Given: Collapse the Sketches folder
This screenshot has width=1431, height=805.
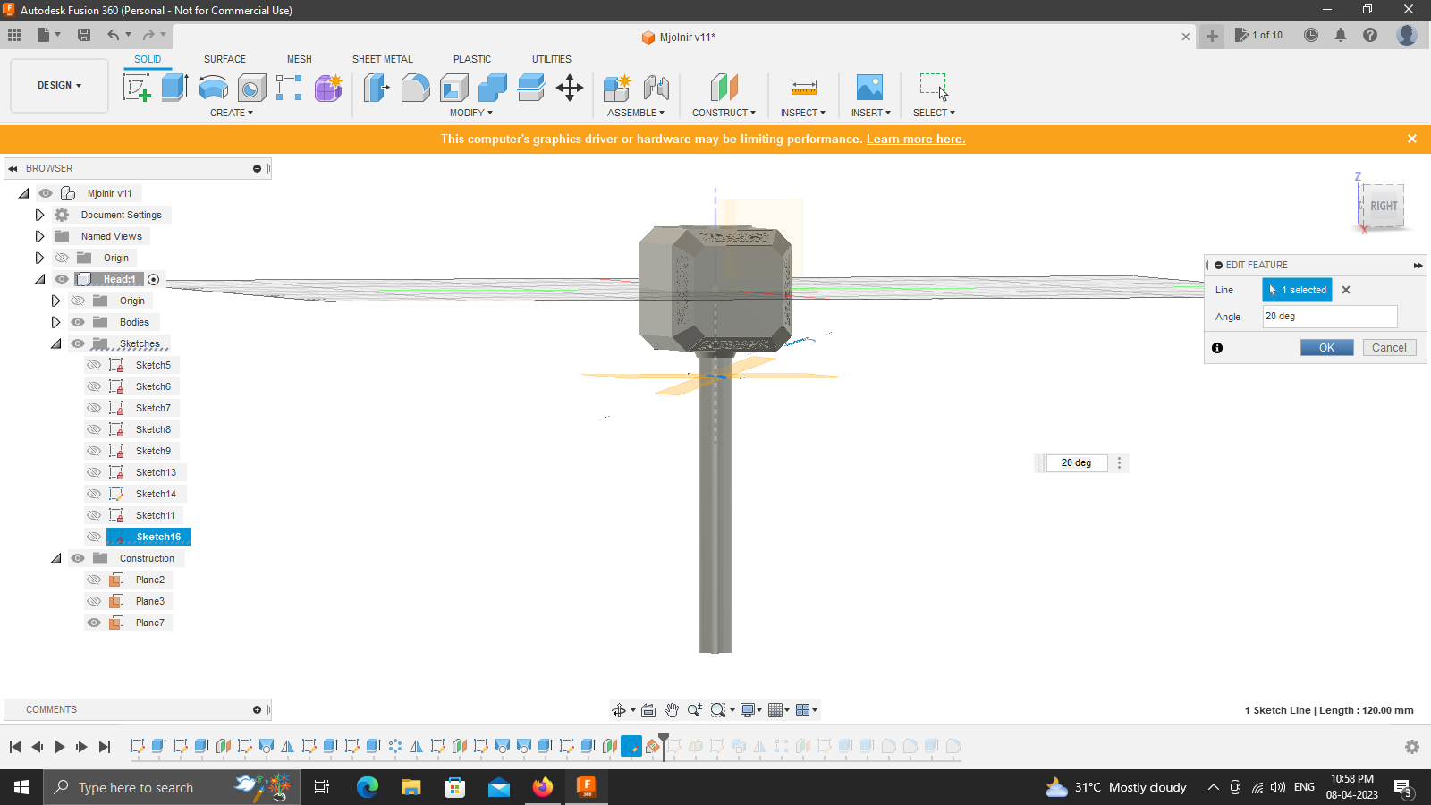Looking at the screenshot, I should [55, 343].
